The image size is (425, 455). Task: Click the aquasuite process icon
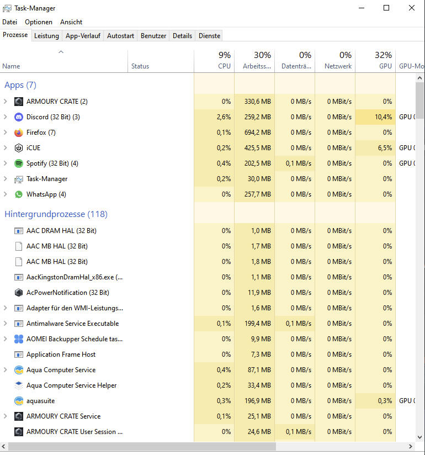[19, 401]
